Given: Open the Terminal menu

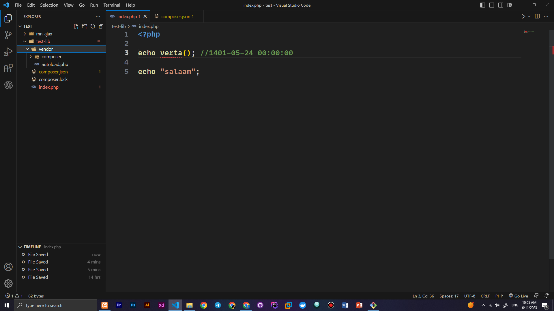Looking at the screenshot, I should 112,5.
